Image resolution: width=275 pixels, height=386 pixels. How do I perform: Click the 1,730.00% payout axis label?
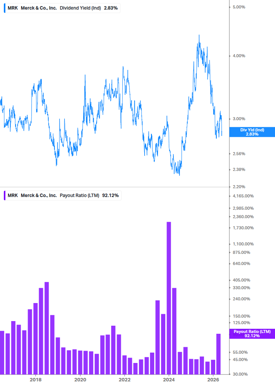(x=243, y=228)
